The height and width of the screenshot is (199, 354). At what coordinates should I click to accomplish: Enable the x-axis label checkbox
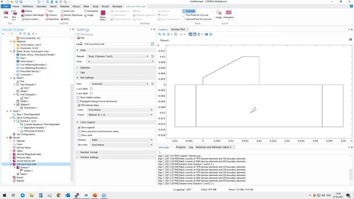tap(91, 88)
